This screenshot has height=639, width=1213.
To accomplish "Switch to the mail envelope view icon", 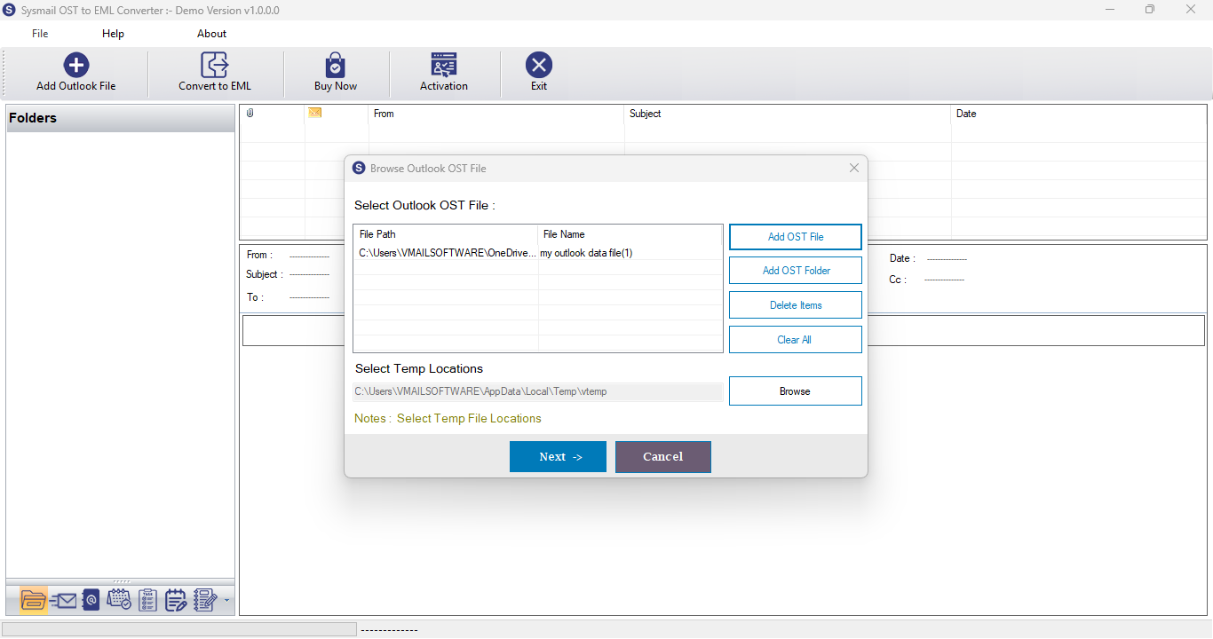I will 63,601.
